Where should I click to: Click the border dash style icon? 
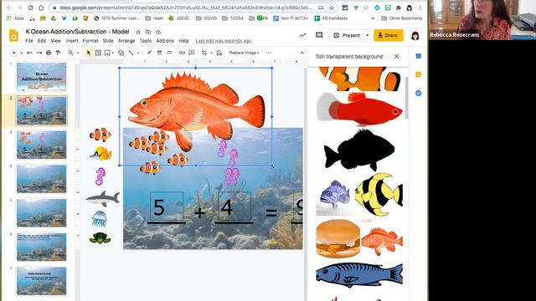click(169, 53)
